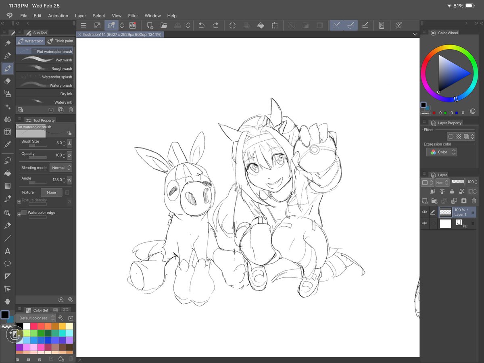Select the Hand move tool
Viewport: 484px width, 363px height.
pyautogui.click(x=8, y=301)
